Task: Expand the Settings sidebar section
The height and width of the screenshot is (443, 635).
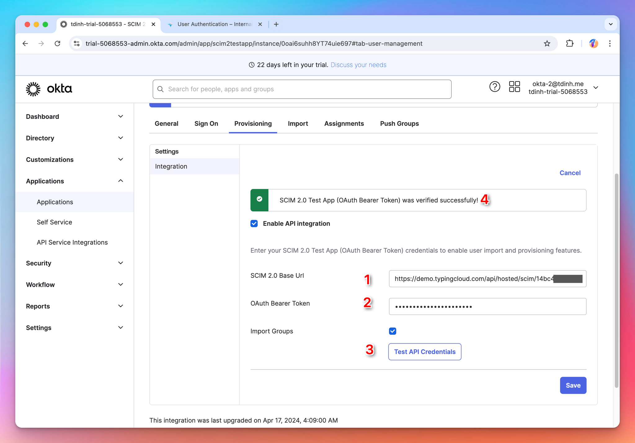Action: (x=74, y=328)
